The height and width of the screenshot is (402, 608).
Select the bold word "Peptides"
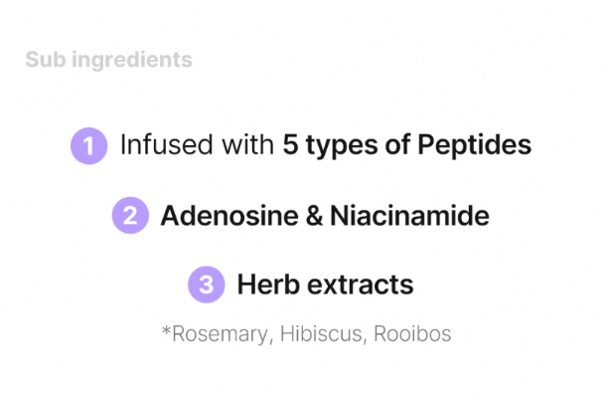click(474, 146)
